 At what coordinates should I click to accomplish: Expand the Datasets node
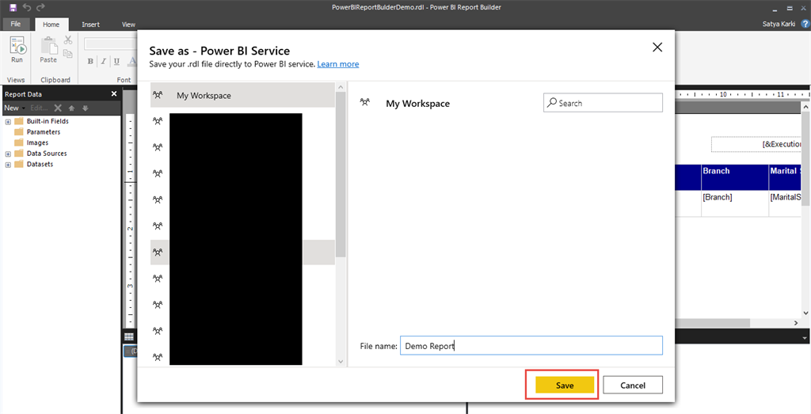coord(8,165)
